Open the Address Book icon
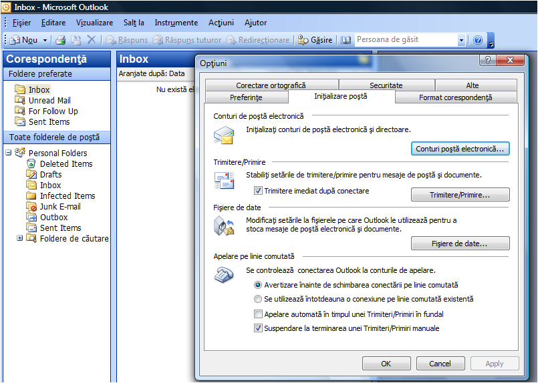 pyautogui.click(x=346, y=40)
